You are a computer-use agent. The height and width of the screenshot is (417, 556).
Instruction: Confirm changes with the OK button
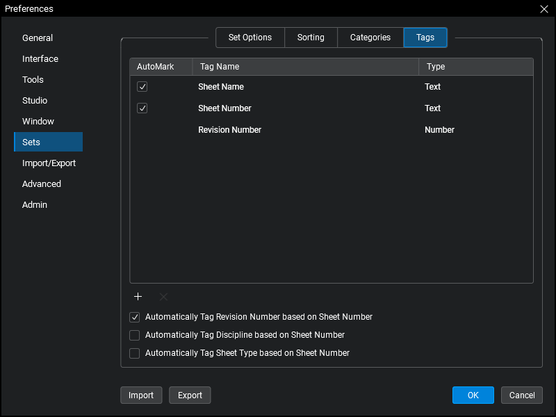(473, 395)
